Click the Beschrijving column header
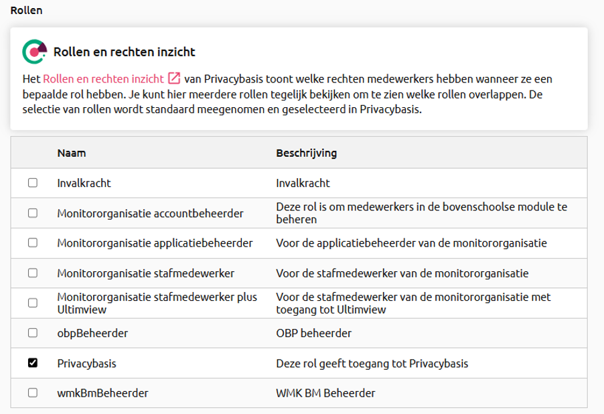604x414 pixels. pyautogui.click(x=306, y=153)
